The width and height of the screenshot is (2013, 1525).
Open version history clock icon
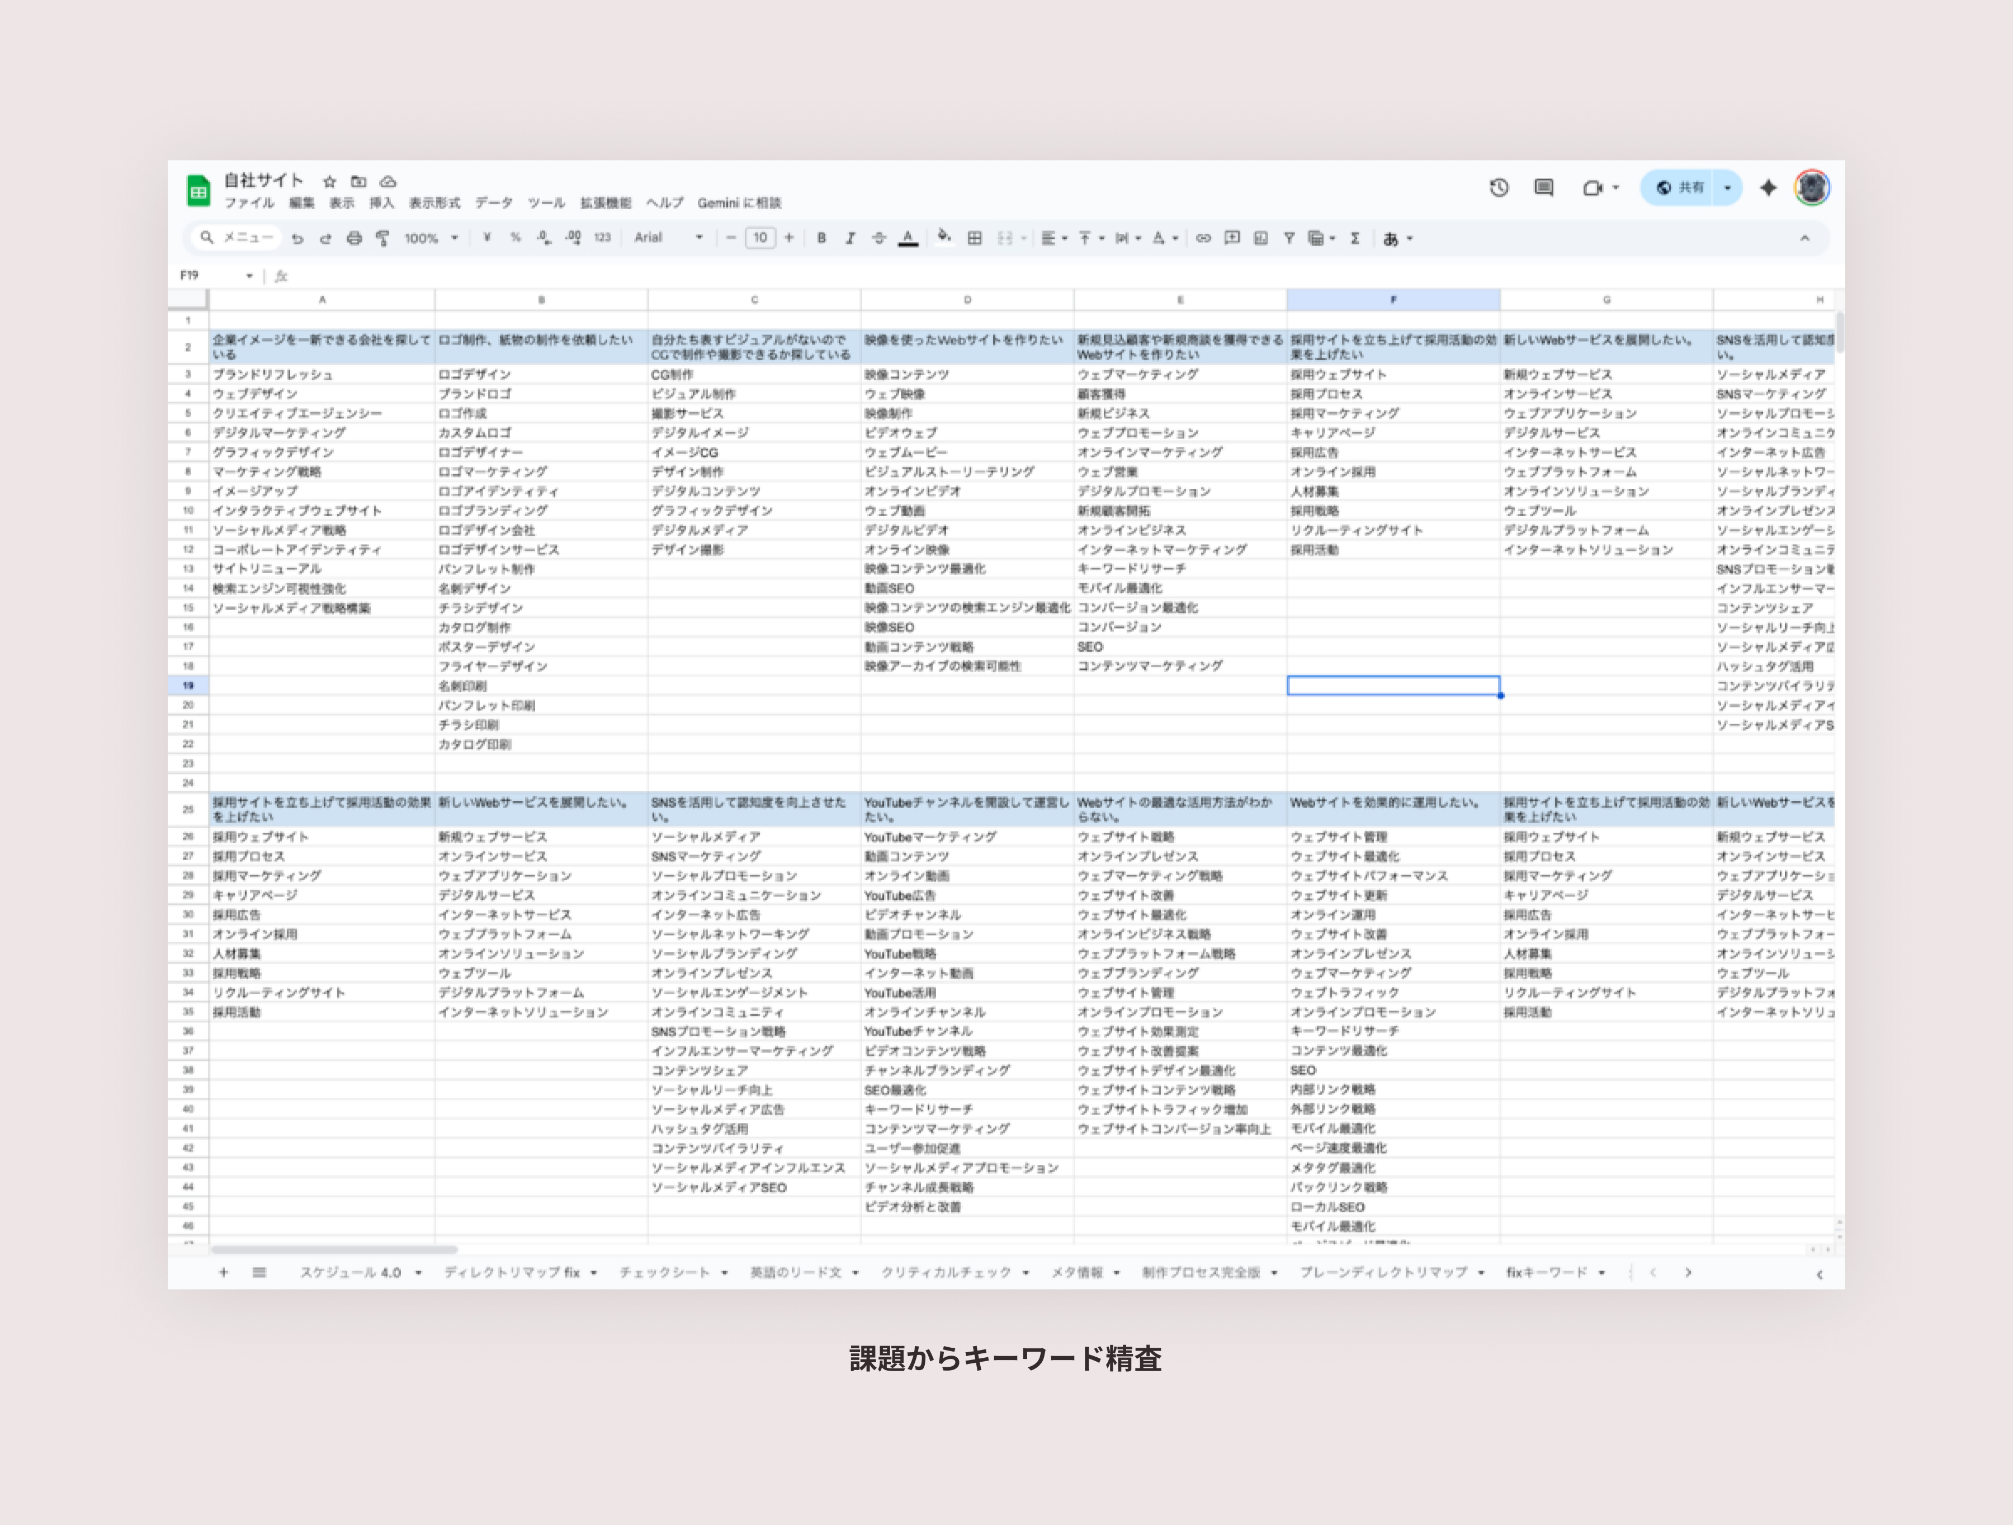(1499, 188)
